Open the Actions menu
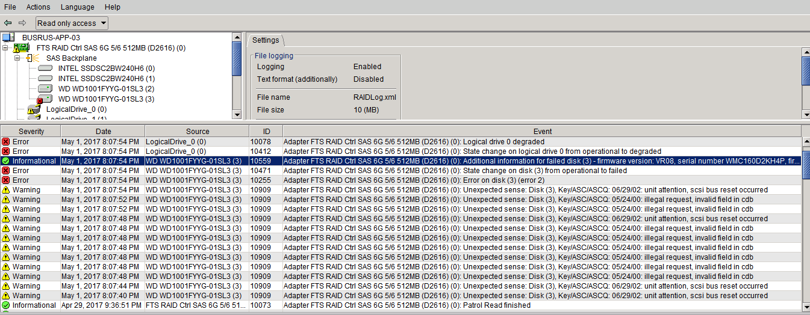This screenshot has width=810, height=315. click(x=38, y=7)
